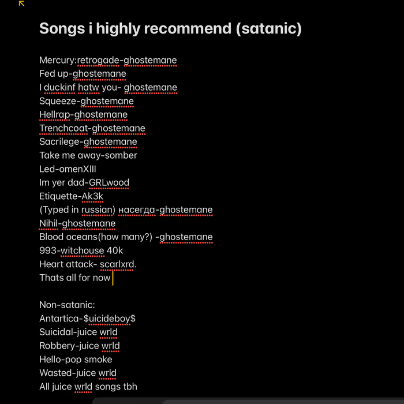Click the 'Non-satanic:' heading line
Image resolution: width=404 pixels, height=404 pixels.
coord(67,305)
